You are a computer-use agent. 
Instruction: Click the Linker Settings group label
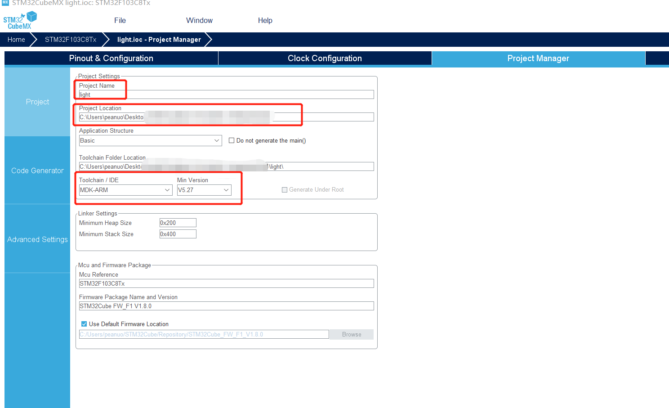pyautogui.click(x=98, y=213)
